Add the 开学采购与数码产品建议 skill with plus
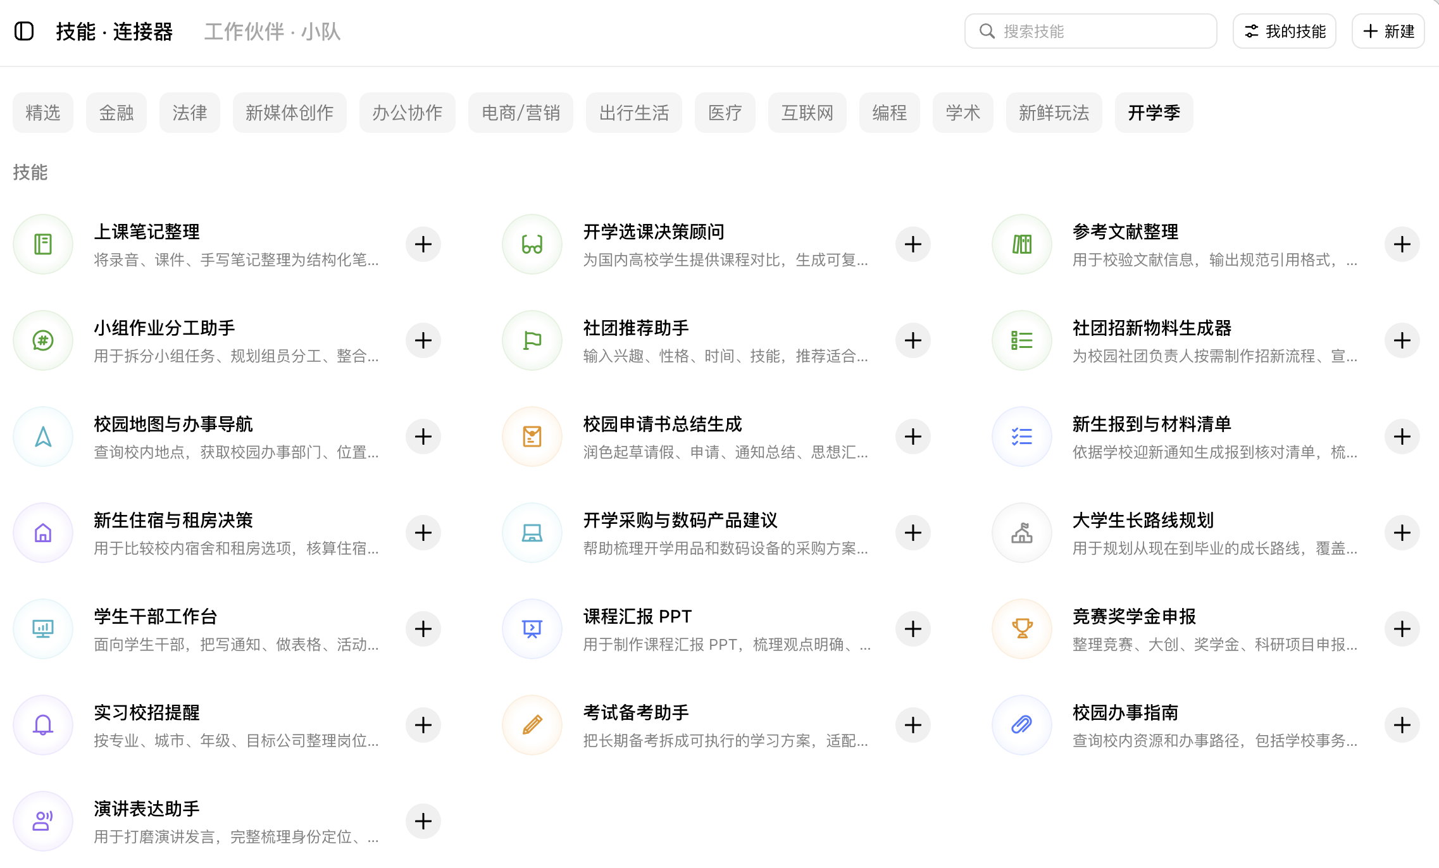Viewport: 1439px width, 868px height. 913,533
